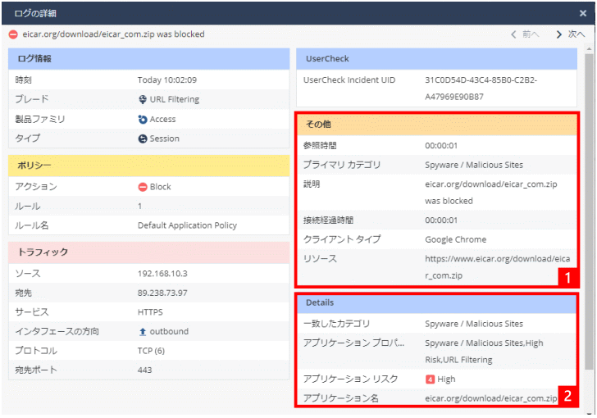
Task: Click the URL Filtering blade shield icon
Action: point(143,100)
